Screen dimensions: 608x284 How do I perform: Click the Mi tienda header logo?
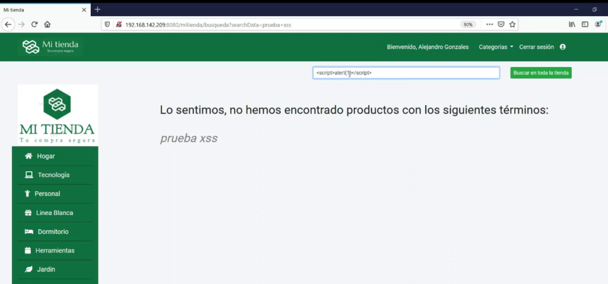point(50,47)
